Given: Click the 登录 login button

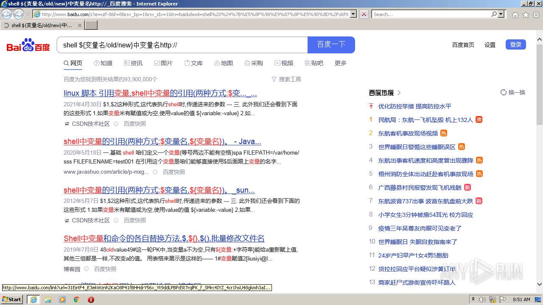Looking at the screenshot, I should 516,44.
